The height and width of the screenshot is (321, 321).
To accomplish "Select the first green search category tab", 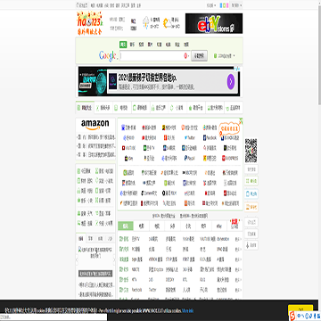I will (x=123, y=45).
